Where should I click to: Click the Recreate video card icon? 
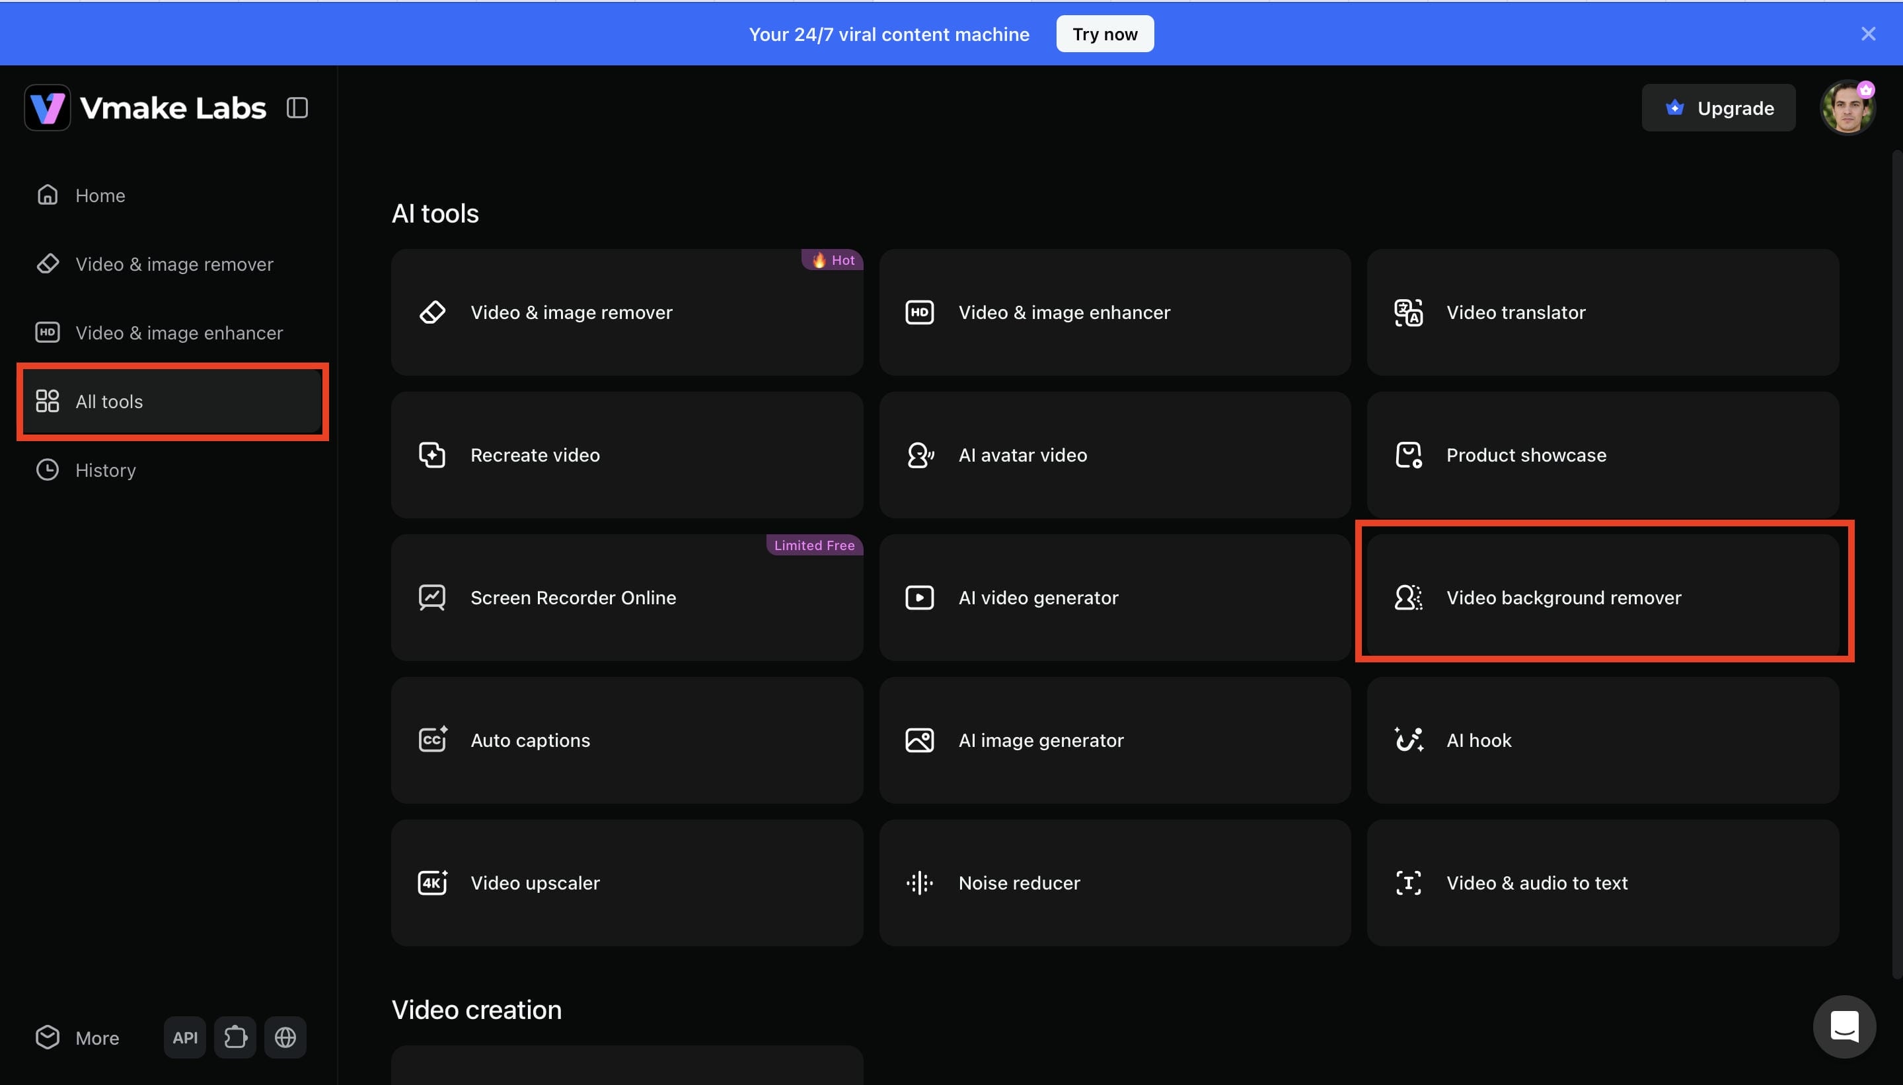[431, 454]
